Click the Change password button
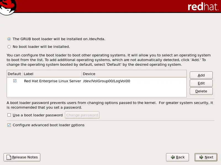Screen dimensions: 221x165 pos(82,115)
